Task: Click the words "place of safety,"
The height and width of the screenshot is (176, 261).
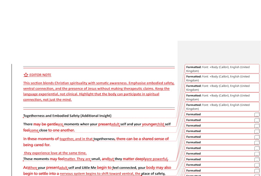Action: pyautogui.click(x=153, y=173)
